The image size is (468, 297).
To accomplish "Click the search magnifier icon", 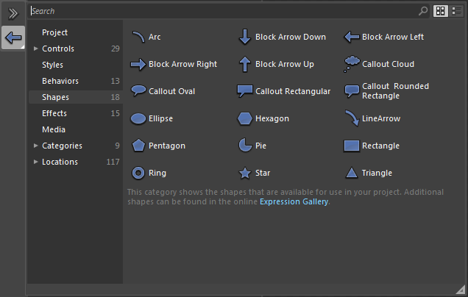I will [423, 11].
